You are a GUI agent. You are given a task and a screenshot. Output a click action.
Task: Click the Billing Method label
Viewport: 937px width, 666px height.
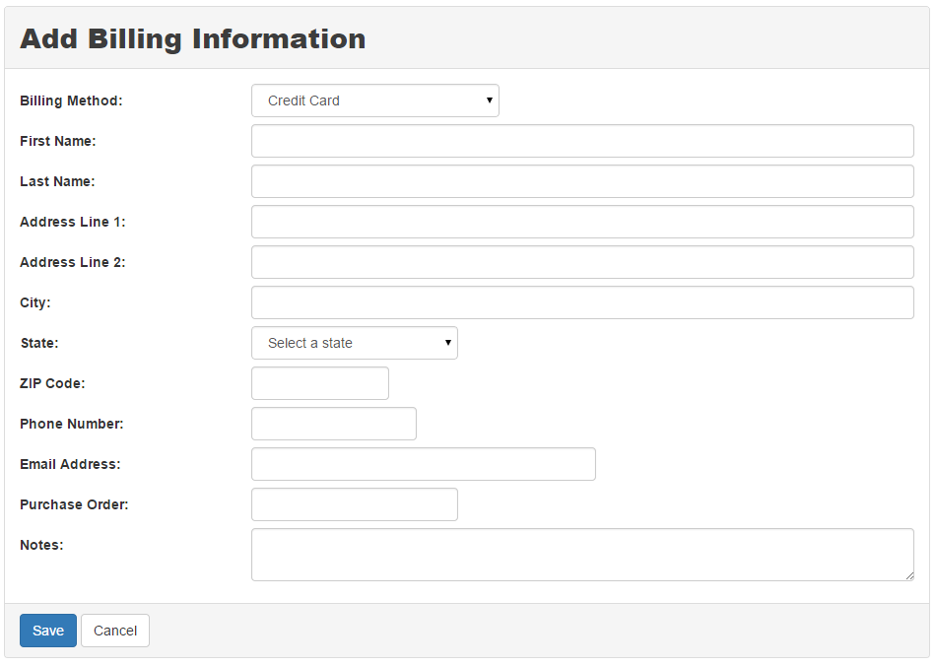(71, 100)
